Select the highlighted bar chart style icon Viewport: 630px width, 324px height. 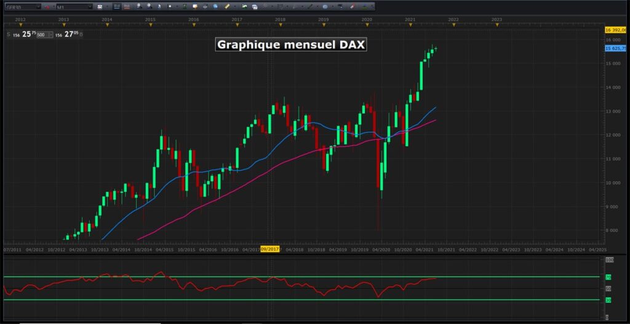(x=116, y=6)
